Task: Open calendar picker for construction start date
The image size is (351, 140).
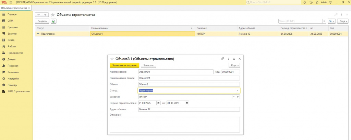Action: click(x=158, y=103)
